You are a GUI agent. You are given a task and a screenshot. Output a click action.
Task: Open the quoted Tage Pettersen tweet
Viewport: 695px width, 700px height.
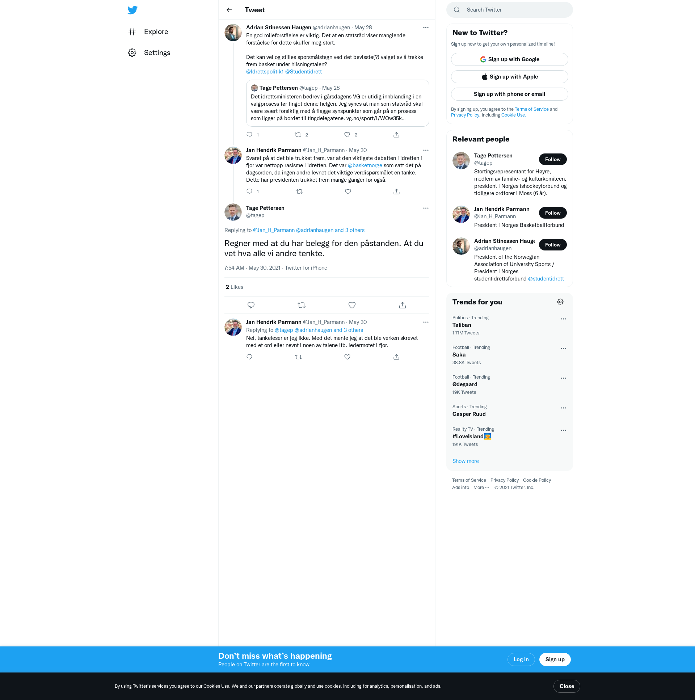[x=337, y=103]
